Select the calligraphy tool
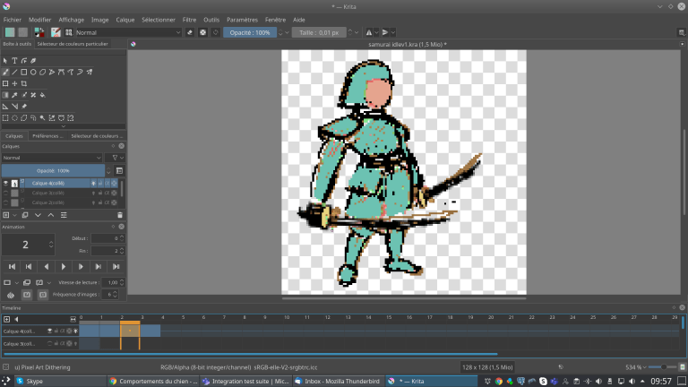 click(33, 61)
